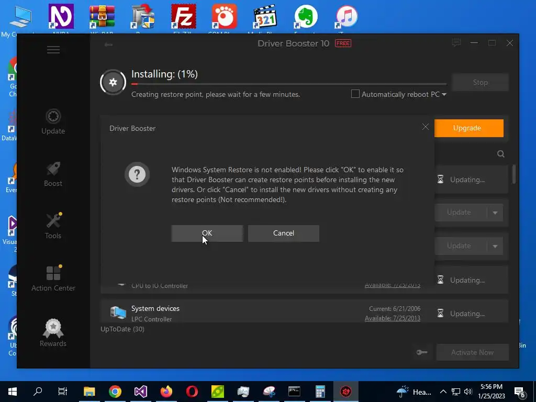The width and height of the screenshot is (536, 402).
Task: Click the Activate Now button
Action: point(473,352)
